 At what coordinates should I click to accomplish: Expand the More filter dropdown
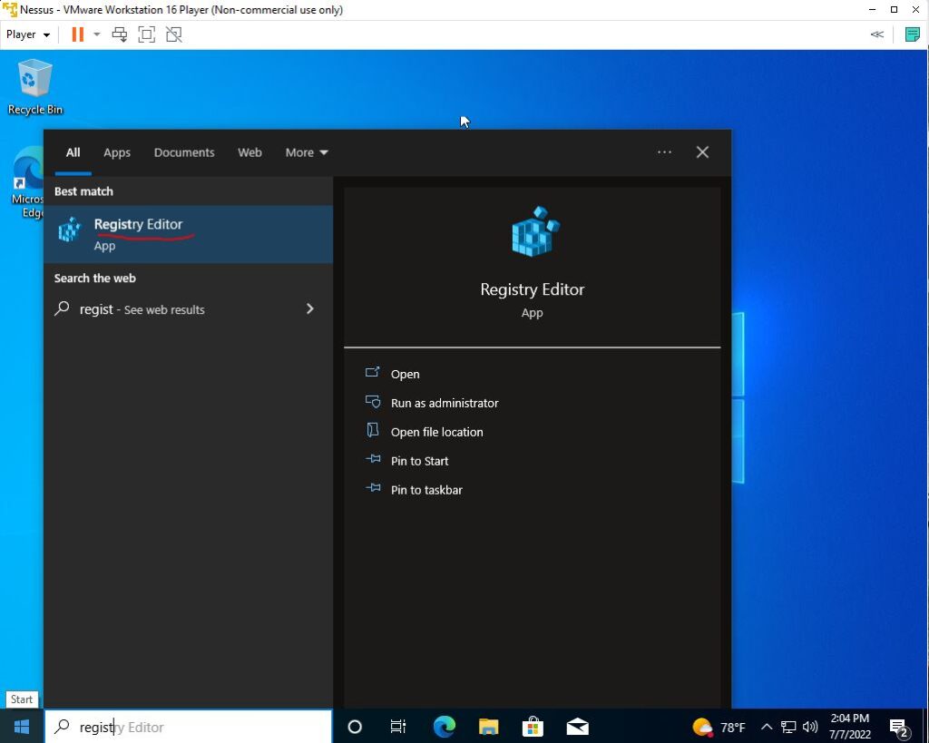click(307, 152)
